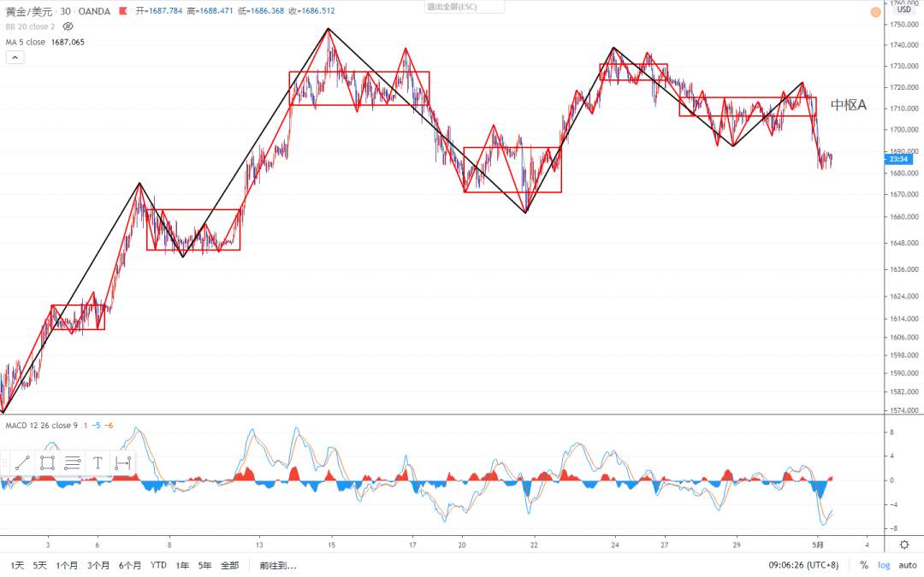Toggle log scale mode

[884, 565]
